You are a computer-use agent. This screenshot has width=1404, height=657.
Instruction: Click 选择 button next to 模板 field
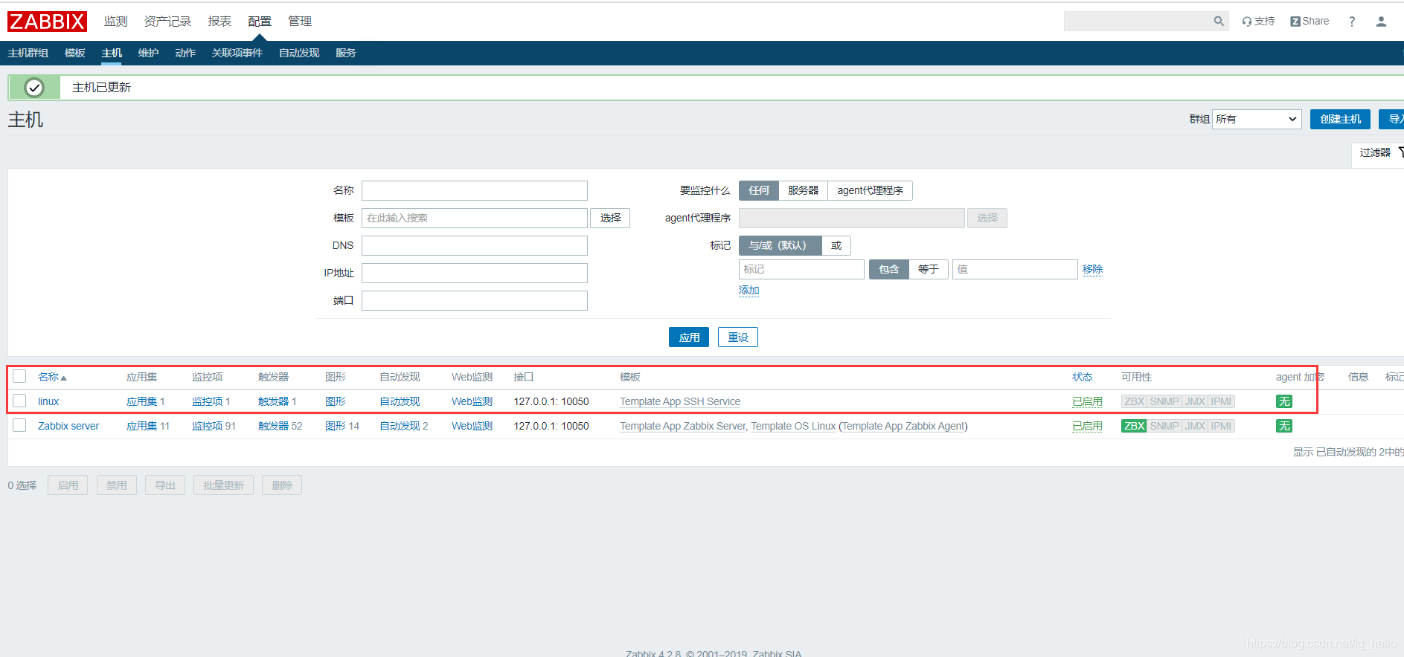610,218
